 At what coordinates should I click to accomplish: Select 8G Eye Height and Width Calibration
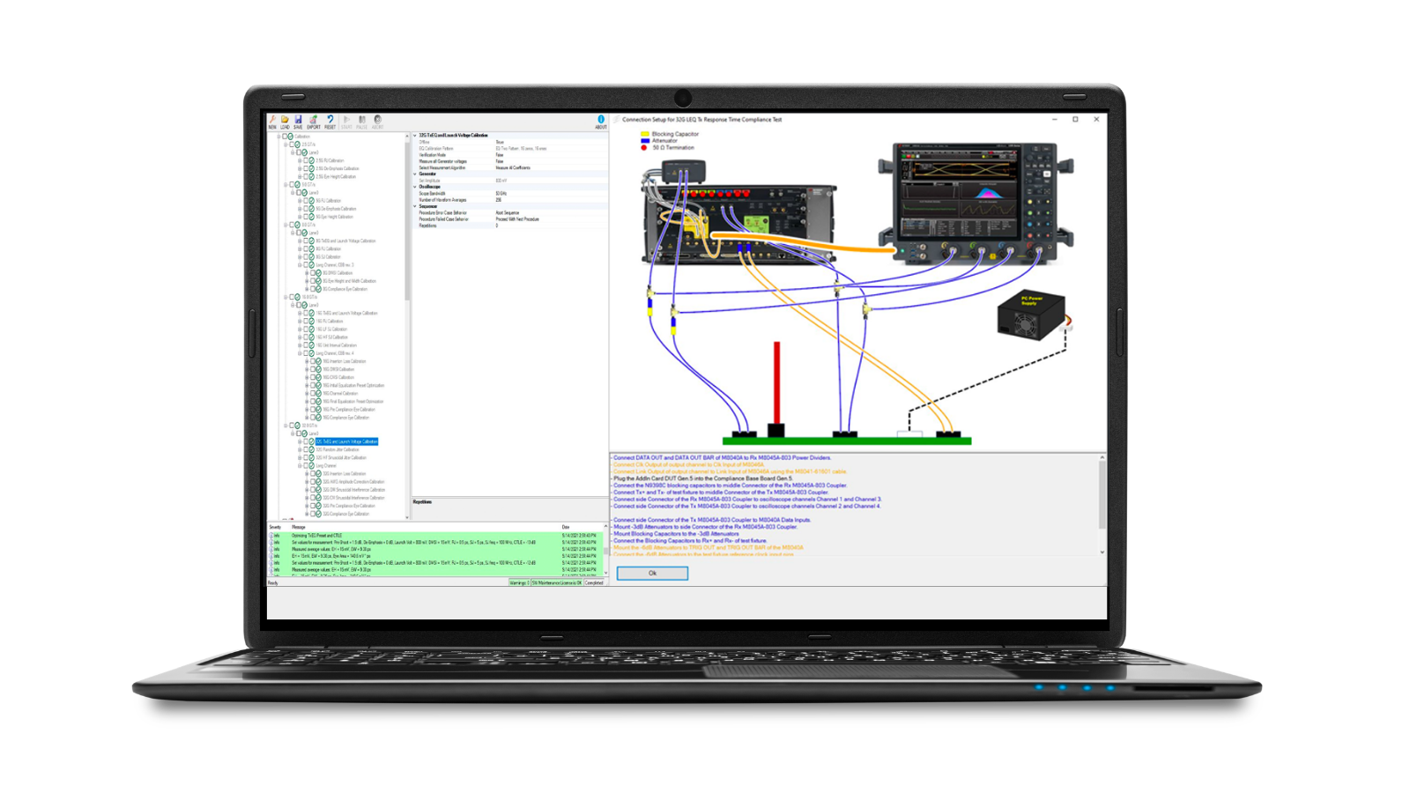click(350, 281)
